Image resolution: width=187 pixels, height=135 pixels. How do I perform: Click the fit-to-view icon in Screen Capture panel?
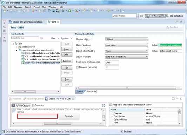click(103, 105)
